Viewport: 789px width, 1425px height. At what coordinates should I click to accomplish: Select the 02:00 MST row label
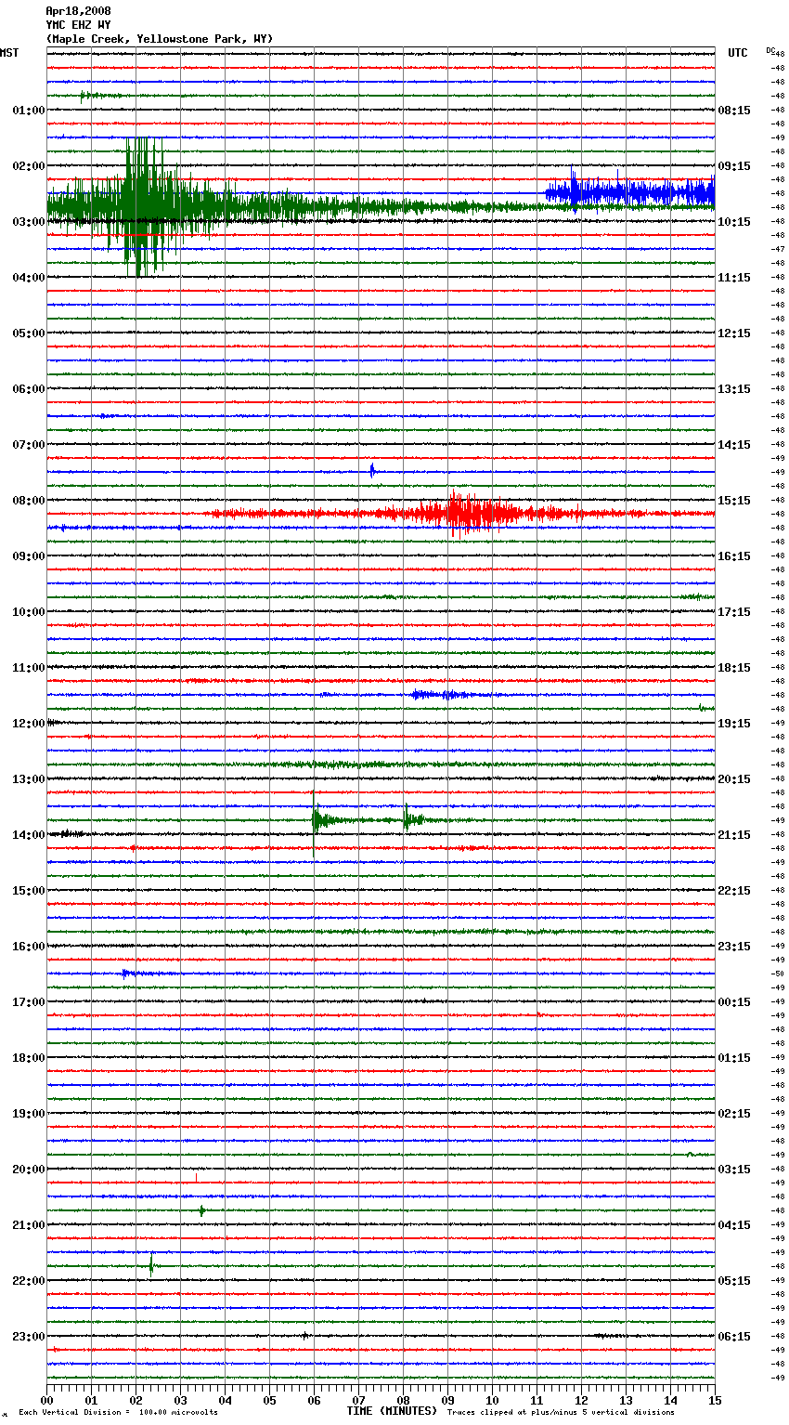tap(29, 166)
